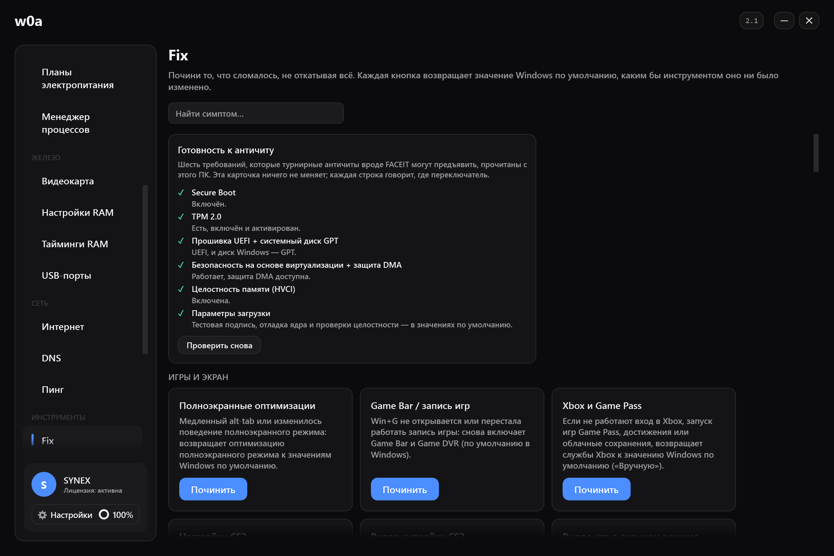Click Лицензия: активна text
The image size is (834, 556).
pyautogui.click(x=93, y=491)
